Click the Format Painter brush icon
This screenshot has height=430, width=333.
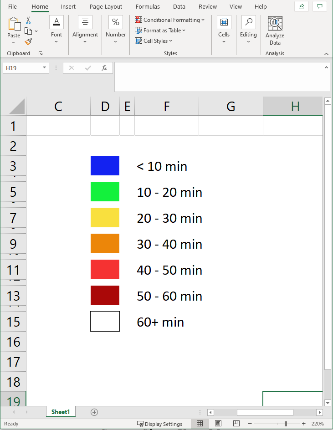tap(28, 41)
